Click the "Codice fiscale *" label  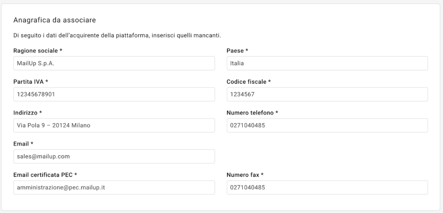coord(249,82)
